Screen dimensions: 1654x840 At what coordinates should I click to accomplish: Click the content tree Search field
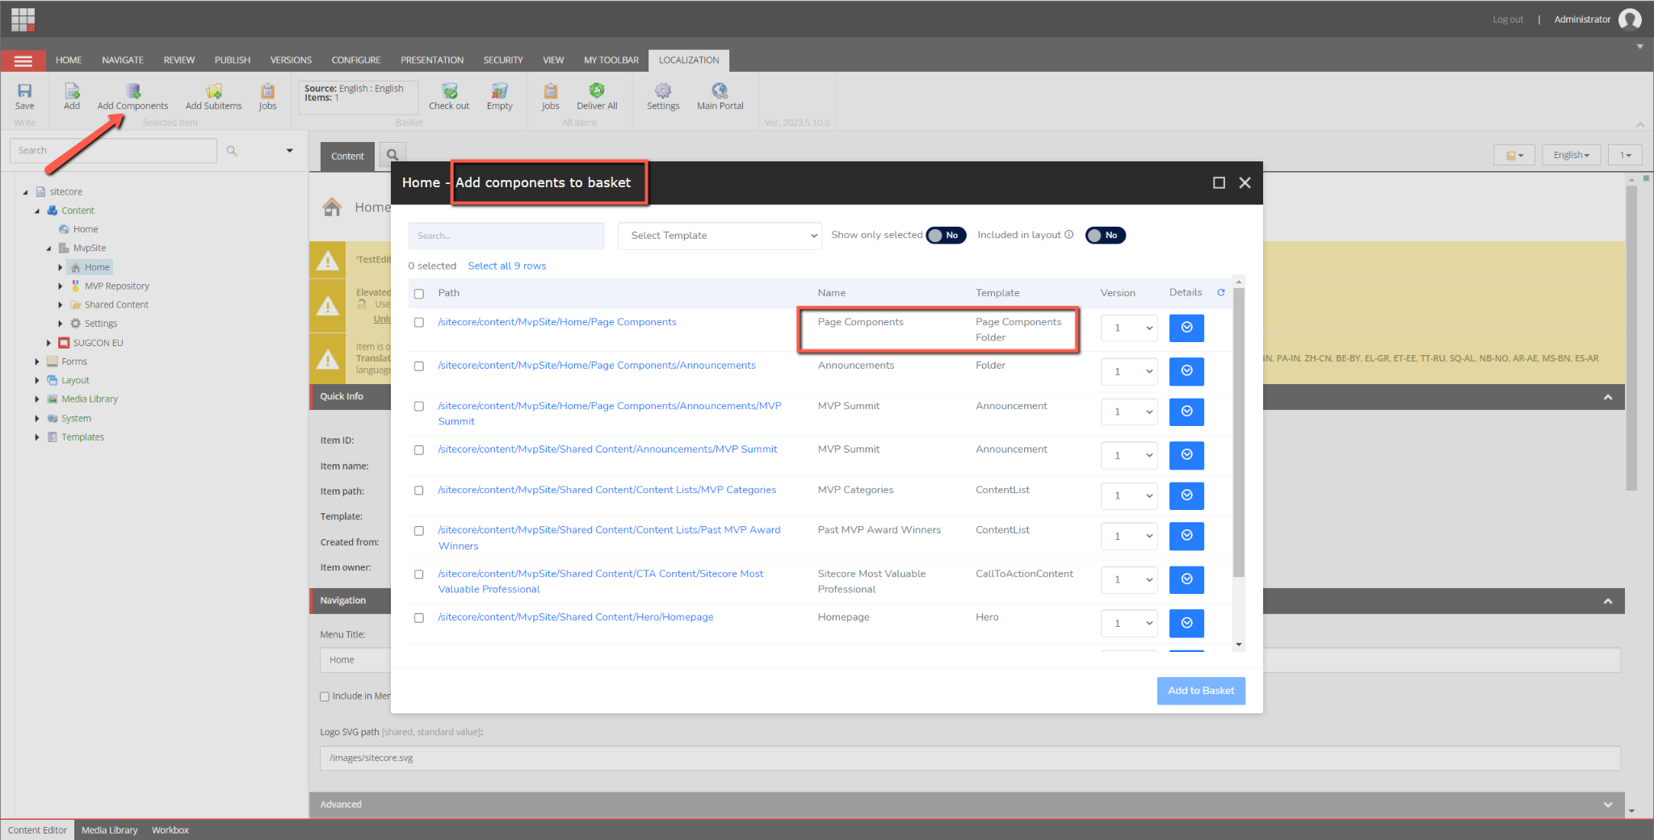113,151
